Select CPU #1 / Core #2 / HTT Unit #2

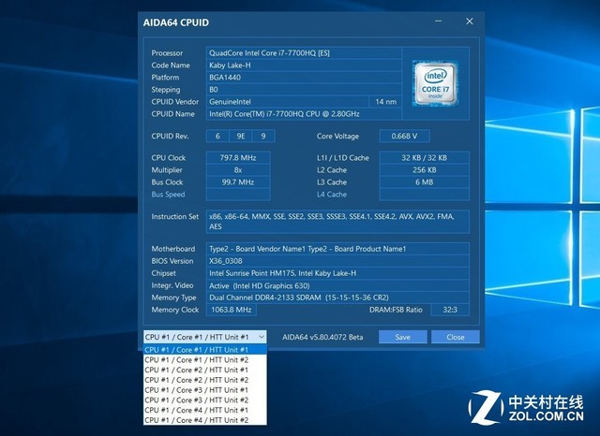click(x=205, y=380)
